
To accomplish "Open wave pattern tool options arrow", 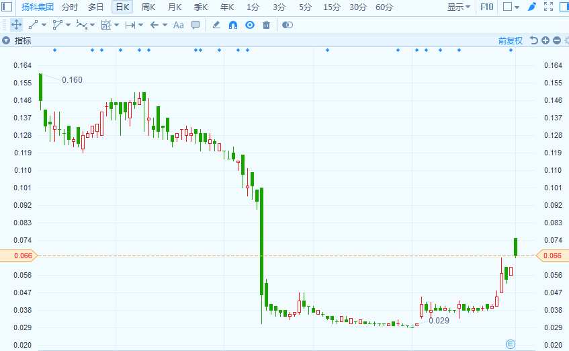I will 93,25.
